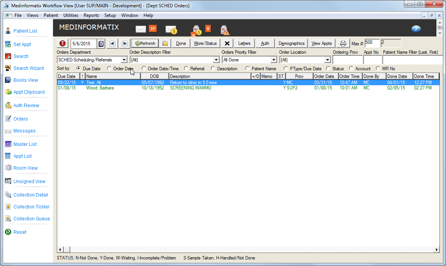Viewport: 446px width, 266px height.
Task: Open the File menu
Action: click(x=18, y=15)
